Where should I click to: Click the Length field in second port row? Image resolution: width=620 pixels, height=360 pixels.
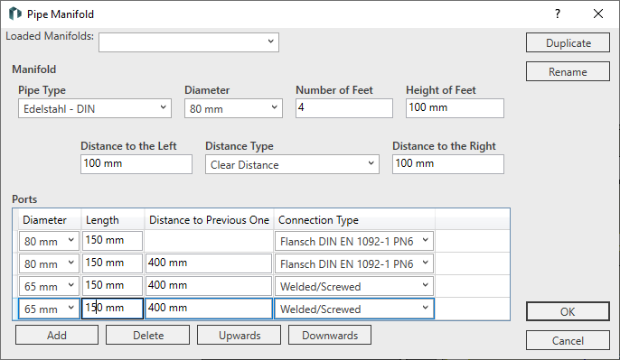pos(112,263)
